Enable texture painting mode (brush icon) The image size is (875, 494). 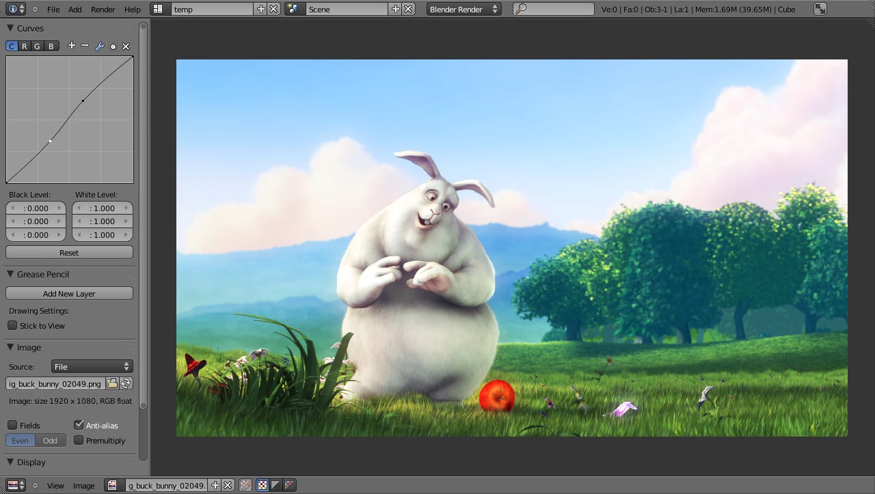coord(245,485)
